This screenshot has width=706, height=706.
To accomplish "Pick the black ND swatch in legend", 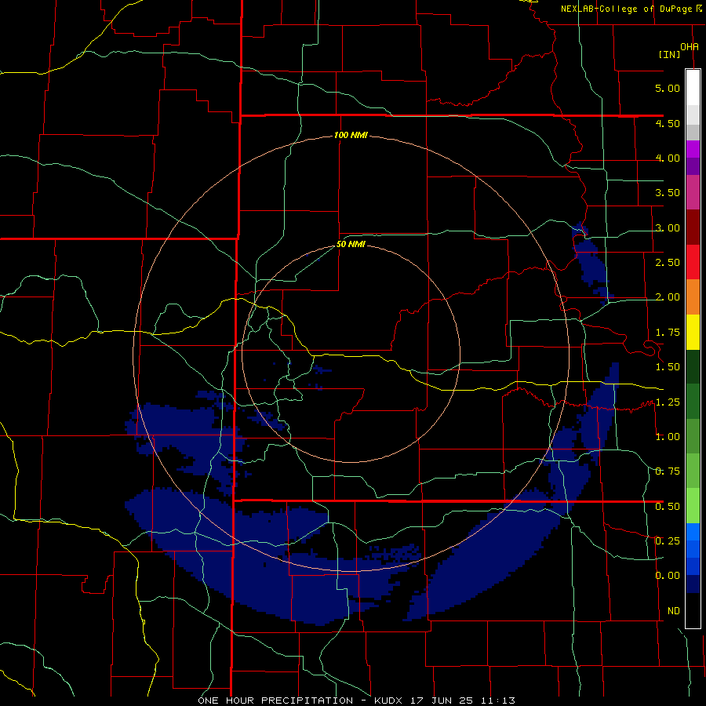I will click(x=693, y=610).
